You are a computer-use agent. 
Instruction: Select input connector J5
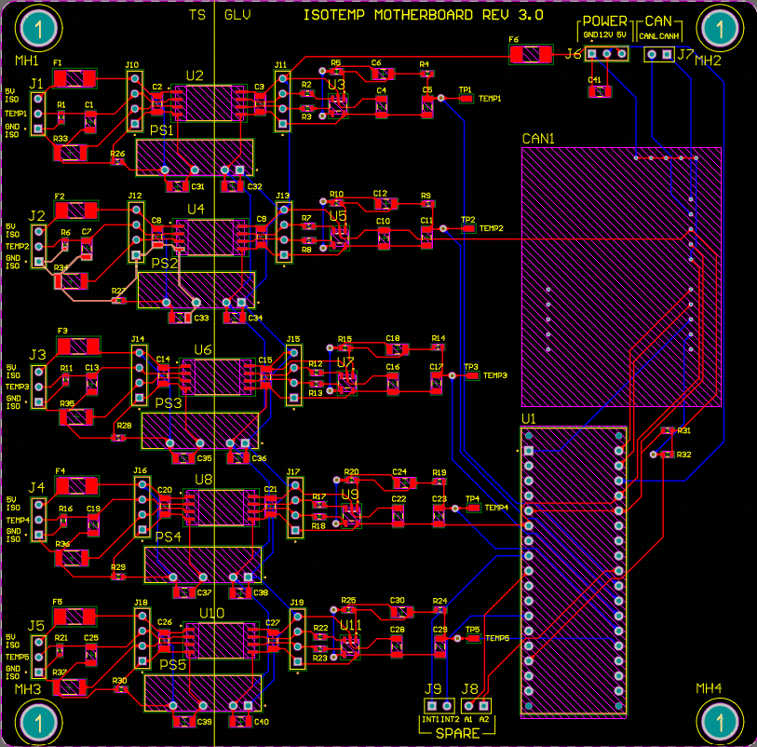pyautogui.click(x=39, y=658)
